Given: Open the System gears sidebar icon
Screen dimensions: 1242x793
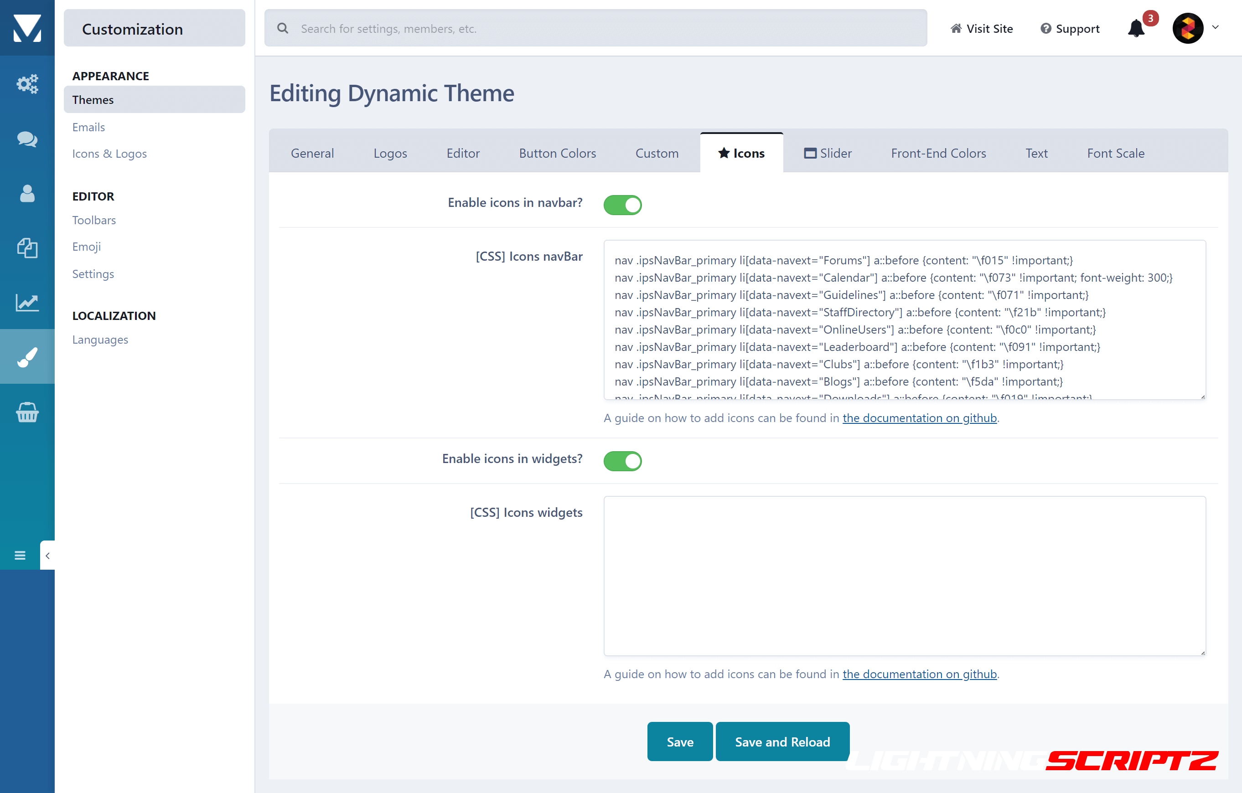Looking at the screenshot, I should tap(27, 83).
